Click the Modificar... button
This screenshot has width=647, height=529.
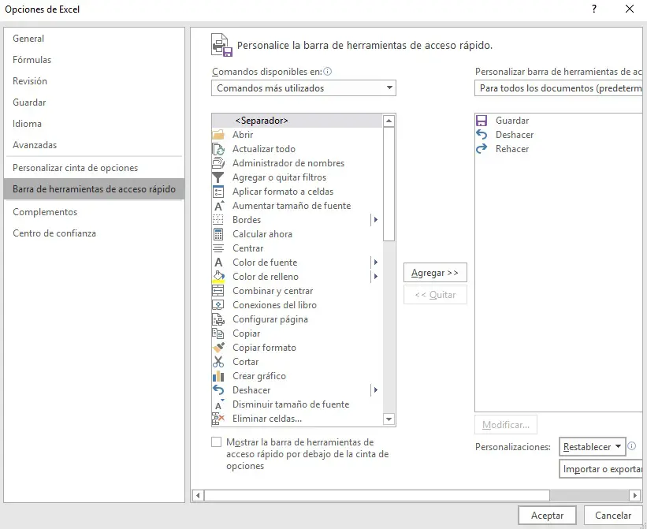506,425
